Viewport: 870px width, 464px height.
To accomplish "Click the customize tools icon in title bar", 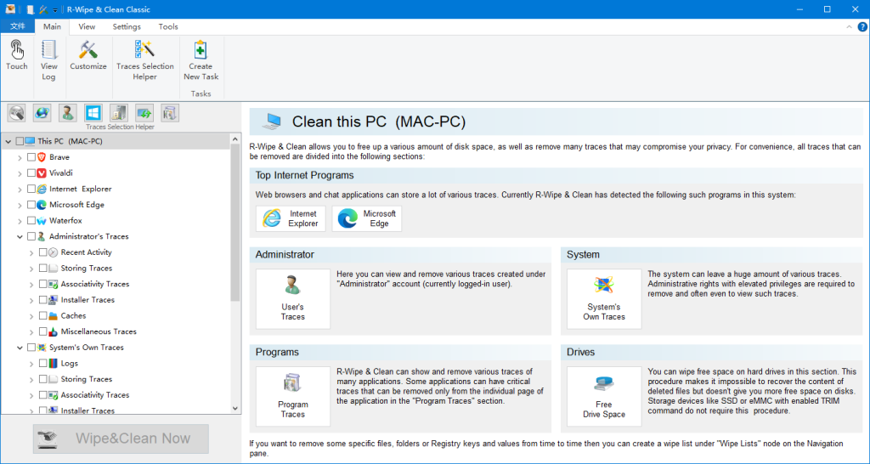I will point(43,9).
